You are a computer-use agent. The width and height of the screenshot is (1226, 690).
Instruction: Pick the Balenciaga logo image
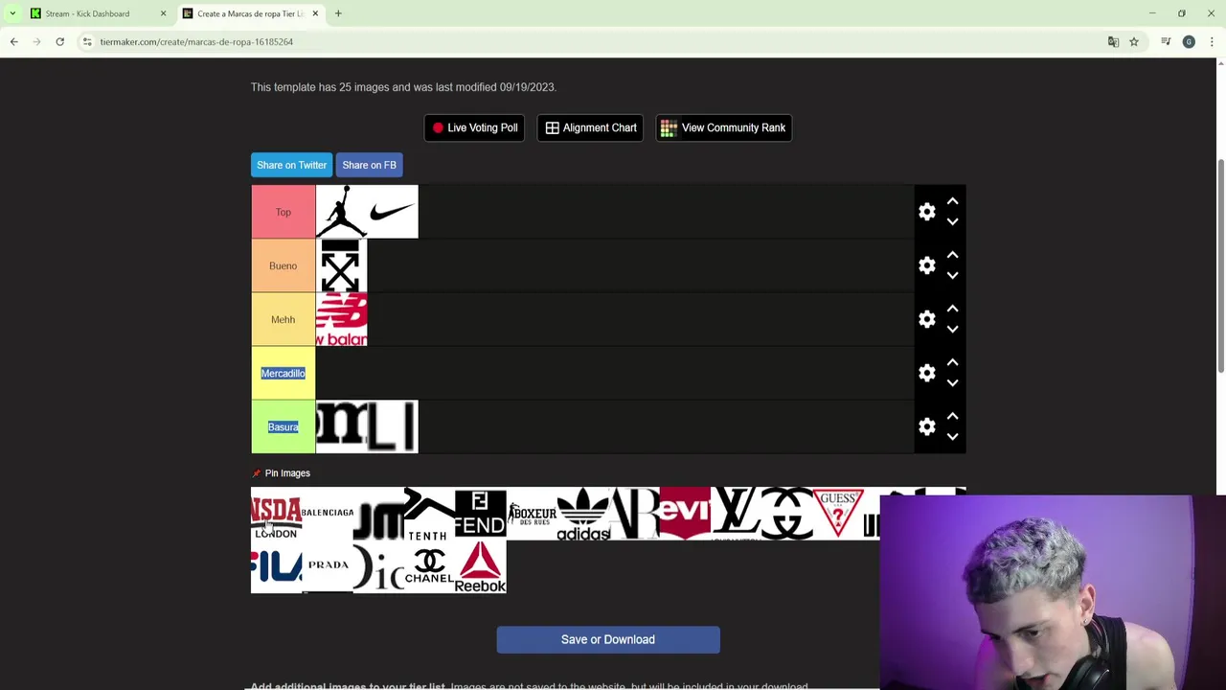coord(328,513)
